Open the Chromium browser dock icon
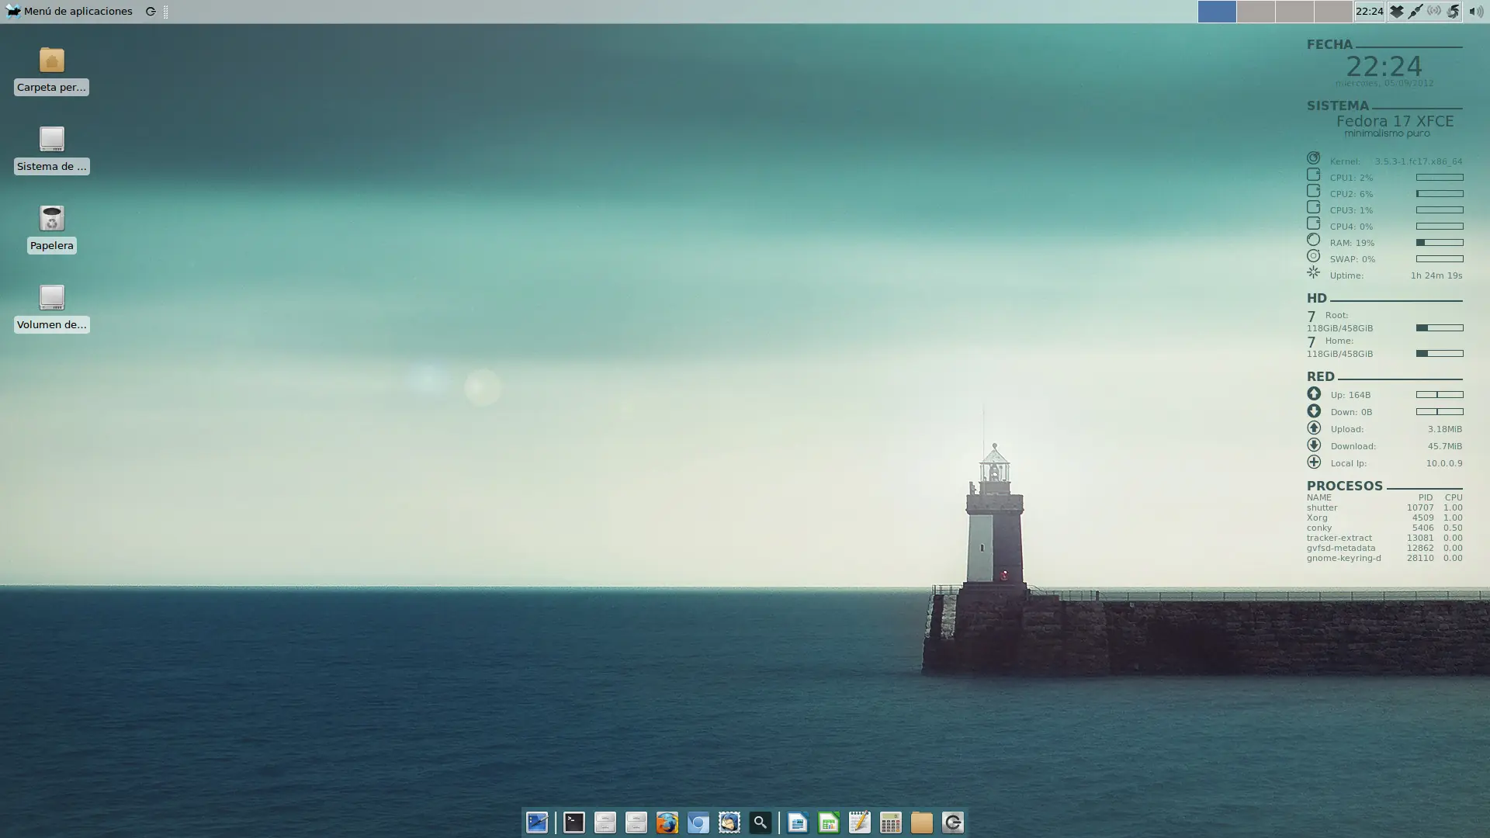1490x838 pixels. pyautogui.click(x=698, y=822)
